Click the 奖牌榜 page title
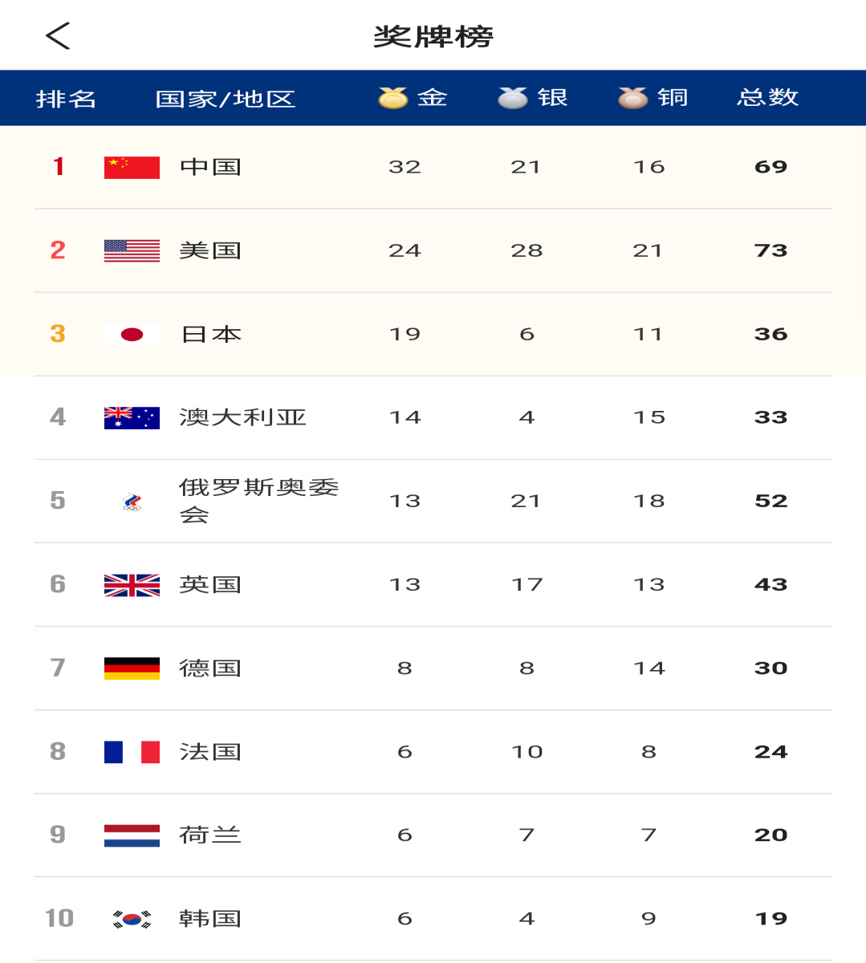This screenshot has width=866, height=963. point(433,36)
